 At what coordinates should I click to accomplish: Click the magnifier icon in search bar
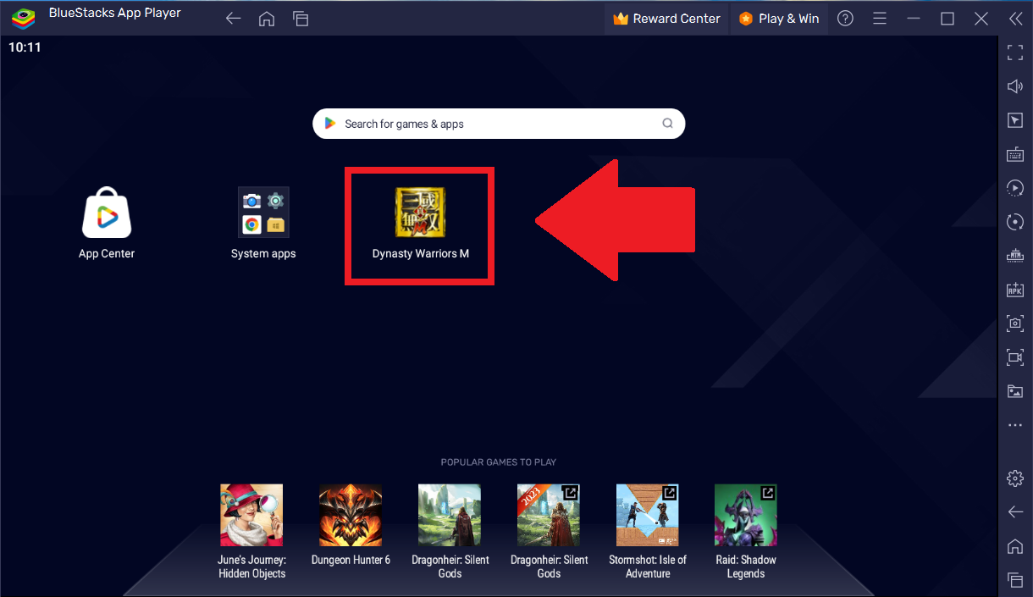point(667,124)
